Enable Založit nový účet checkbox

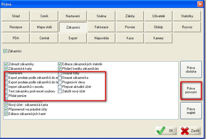60,91
